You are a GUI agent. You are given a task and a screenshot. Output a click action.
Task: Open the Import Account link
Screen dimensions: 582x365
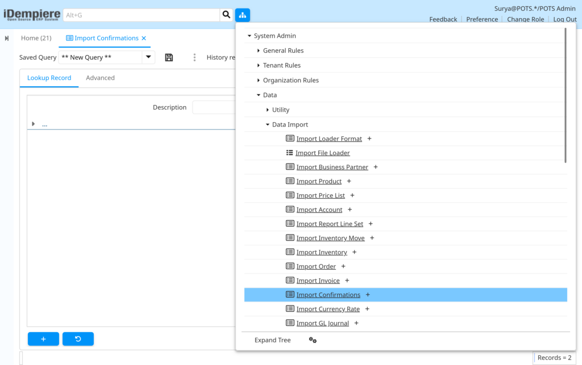(x=319, y=209)
